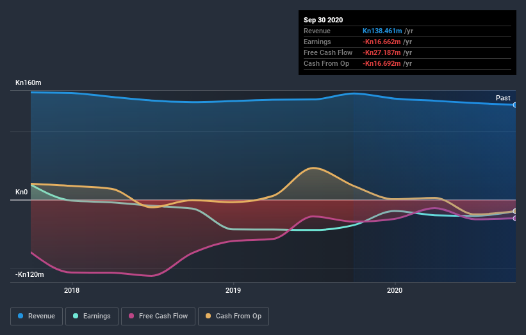Click the 2018 x-axis label

pos(72,290)
